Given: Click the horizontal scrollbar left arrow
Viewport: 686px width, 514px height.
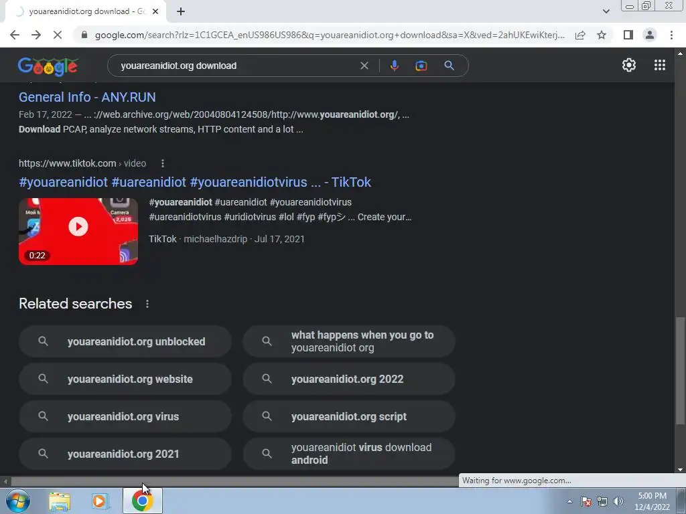Looking at the screenshot, I should click(5, 482).
